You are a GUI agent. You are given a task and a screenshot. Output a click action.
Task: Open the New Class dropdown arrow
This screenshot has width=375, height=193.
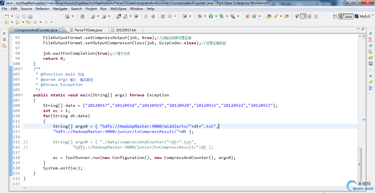click(x=259, y=16)
